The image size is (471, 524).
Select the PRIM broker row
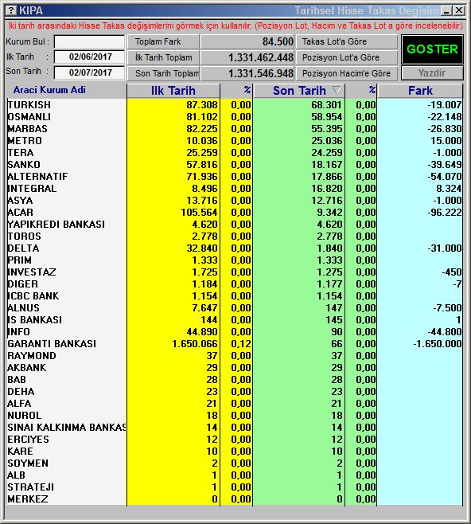tap(235, 260)
